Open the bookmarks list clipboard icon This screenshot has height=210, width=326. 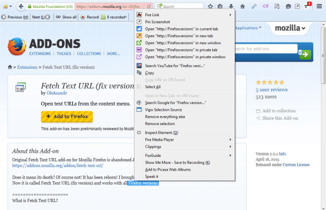220,6
